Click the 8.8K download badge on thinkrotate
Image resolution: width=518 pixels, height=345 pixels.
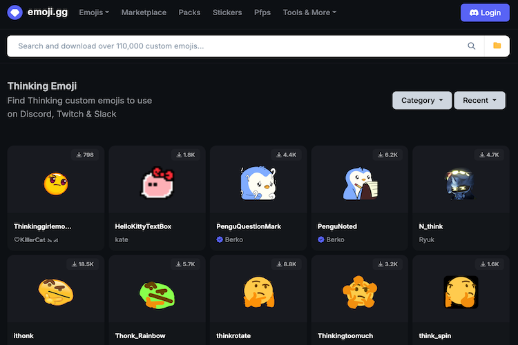pos(287,264)
